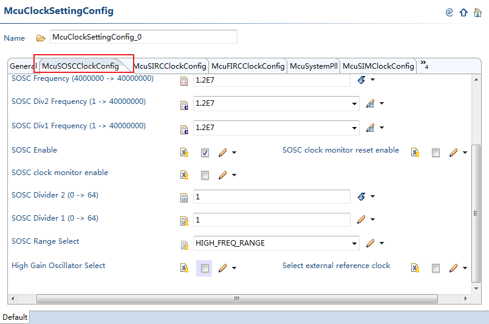
Task: Click the horizontal scrollbar thumb
Action: pos(237,298)
